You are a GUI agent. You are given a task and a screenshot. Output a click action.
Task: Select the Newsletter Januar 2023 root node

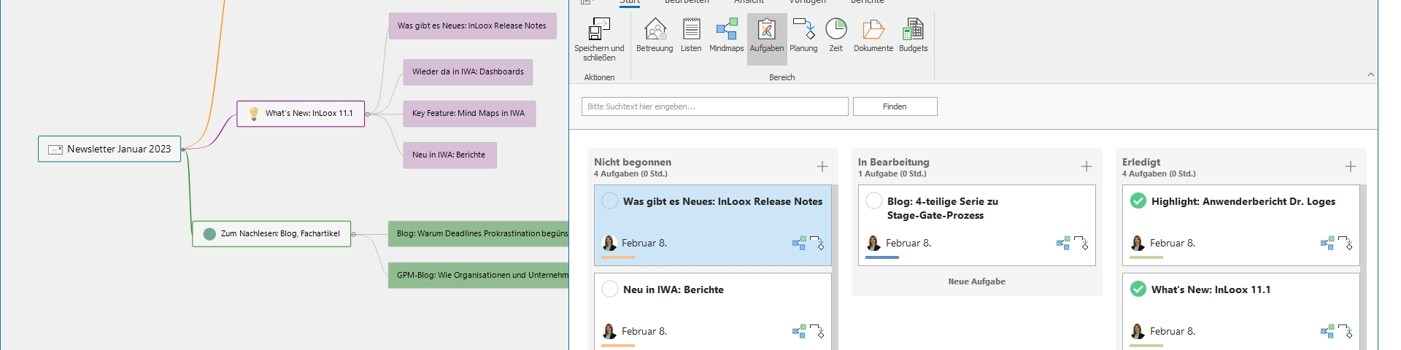(109, 149)
